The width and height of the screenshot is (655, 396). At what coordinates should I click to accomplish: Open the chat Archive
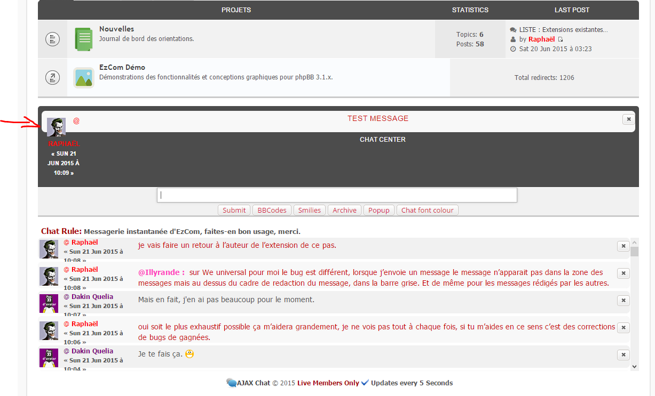[344, 210]
